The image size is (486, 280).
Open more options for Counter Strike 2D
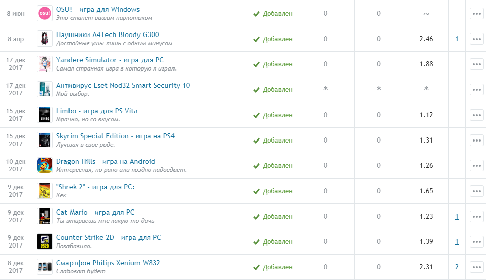[477, 242]
